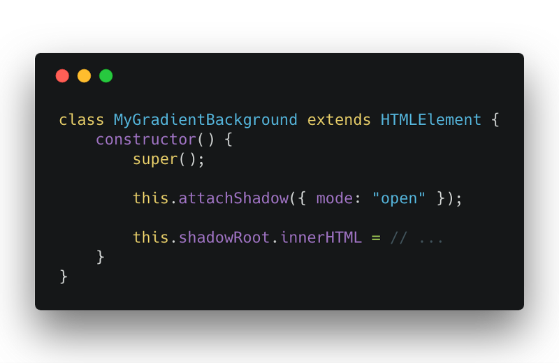Click the shadowRoot property

[x=224, y=237]
